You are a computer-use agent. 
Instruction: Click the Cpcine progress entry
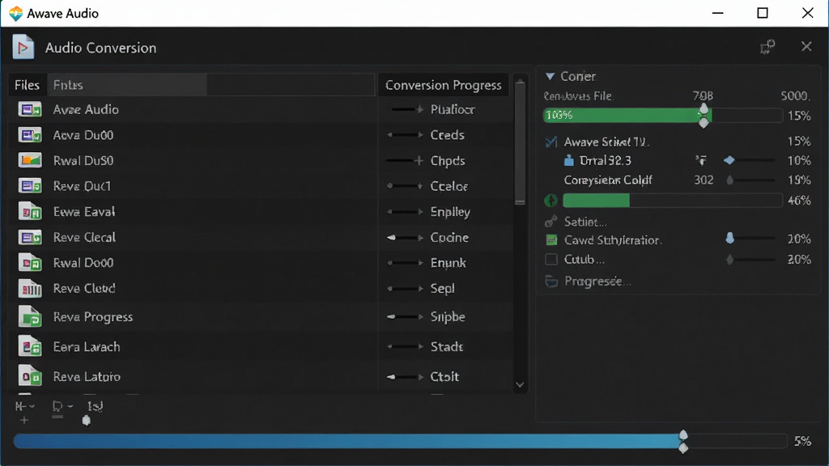(x=449, y=237)
